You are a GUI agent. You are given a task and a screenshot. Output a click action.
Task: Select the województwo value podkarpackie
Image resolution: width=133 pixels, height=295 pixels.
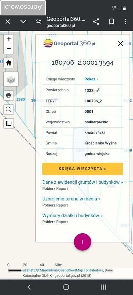pyautogui.click(x=96, y=122)
